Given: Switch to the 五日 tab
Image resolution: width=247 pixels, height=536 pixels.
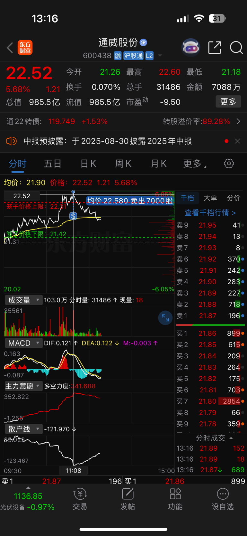Looking at the screenshot, I should coord(52,164).
